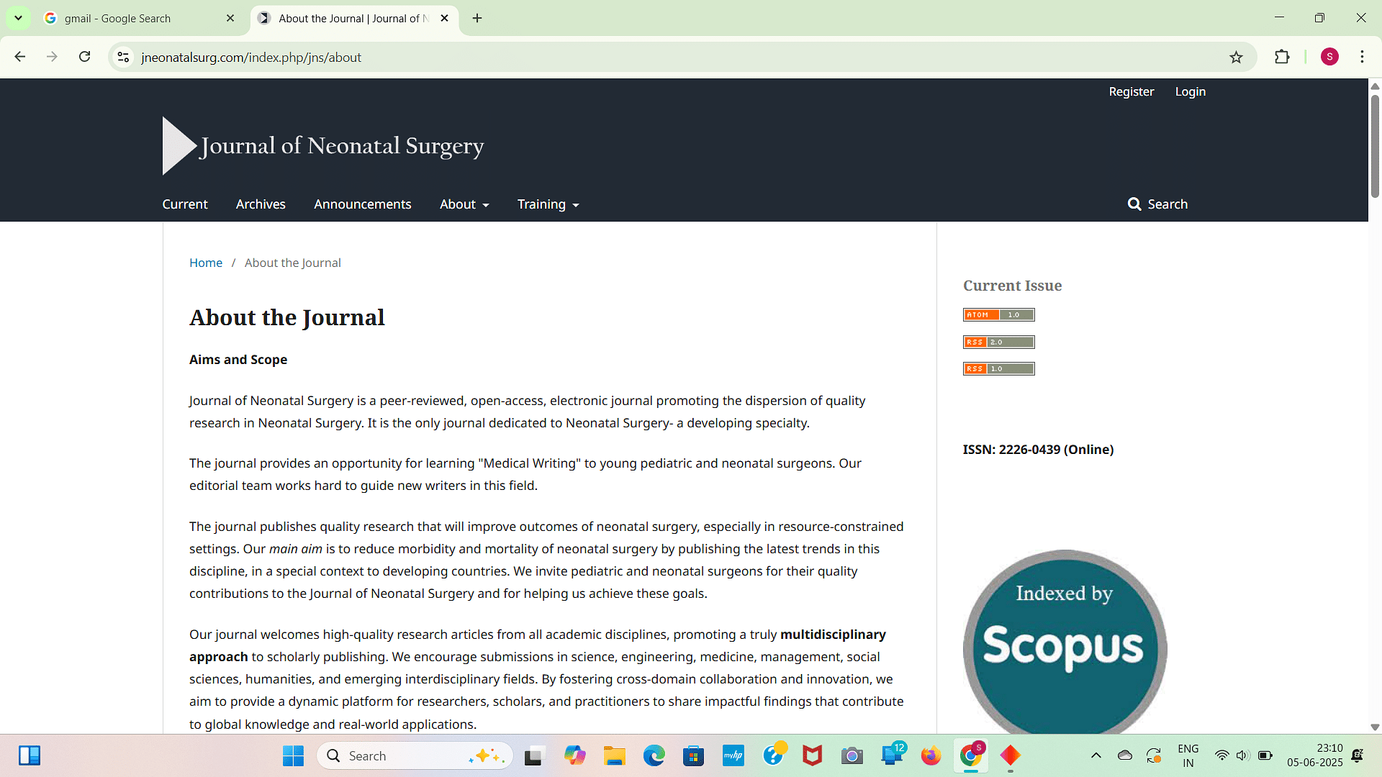The height and width of the screenshot is (777, 1382).
Task: Open File Explorer from the taskbar
Action: [x=614, y=755]
